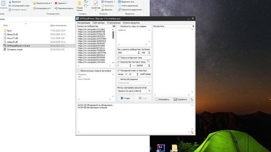Open the Копировать в dropdown in Explorer

(42, 8)
